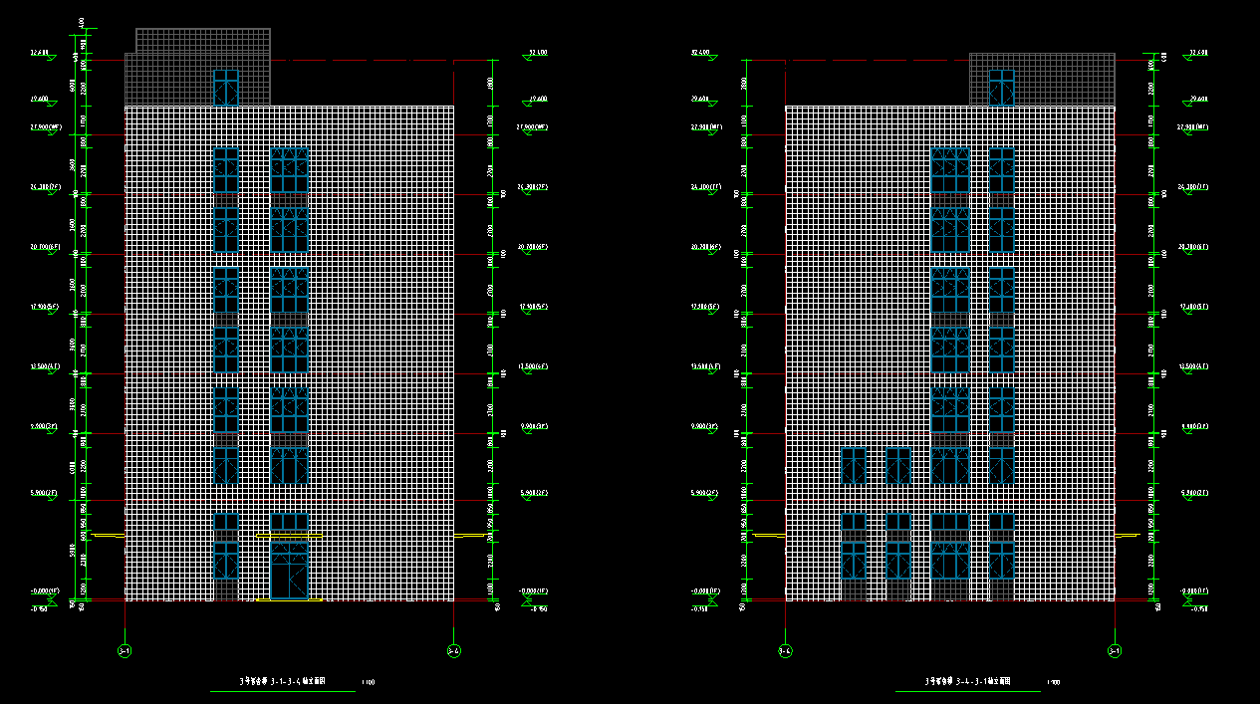Screen dimensions: 1260x704
Task: Click the 1:100 scale text beside left title
Action: coord(369,683)
